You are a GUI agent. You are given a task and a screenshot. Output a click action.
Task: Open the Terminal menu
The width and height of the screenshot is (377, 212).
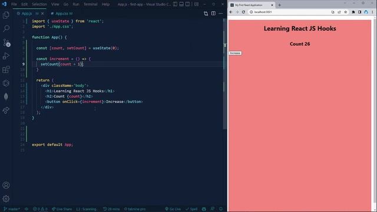[x=90, y=4]
